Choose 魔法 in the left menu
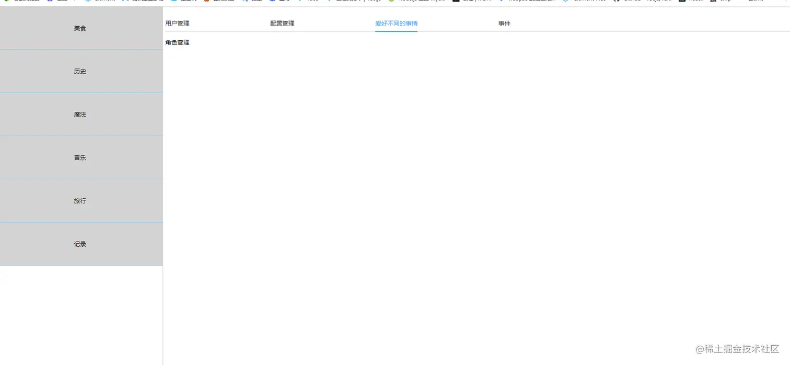Screen dimensions: 790x365 (81, 115)
